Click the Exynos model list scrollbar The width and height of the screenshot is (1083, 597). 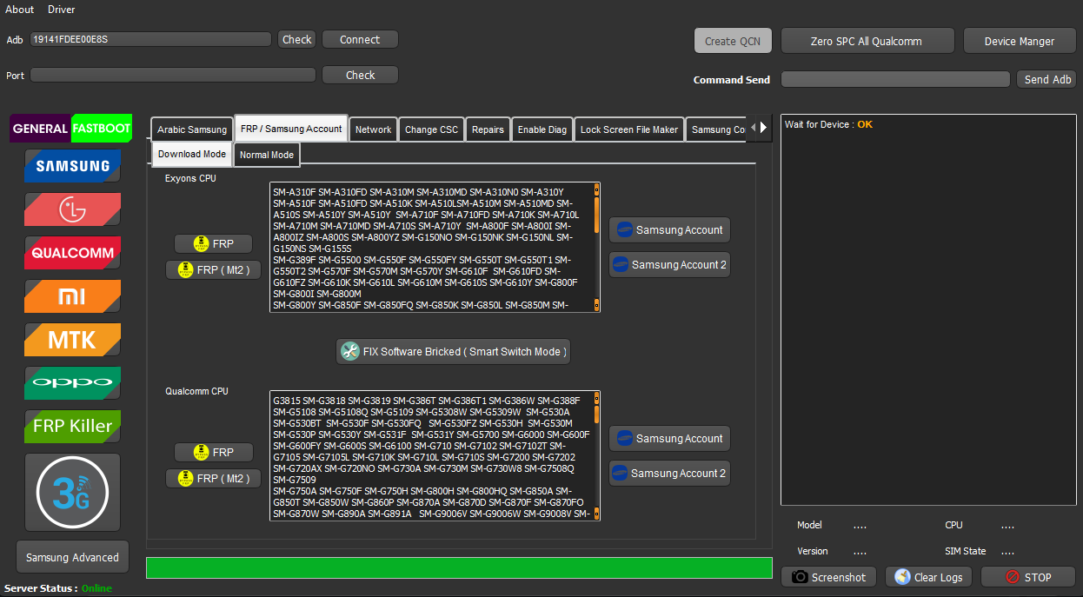point(596,247)
